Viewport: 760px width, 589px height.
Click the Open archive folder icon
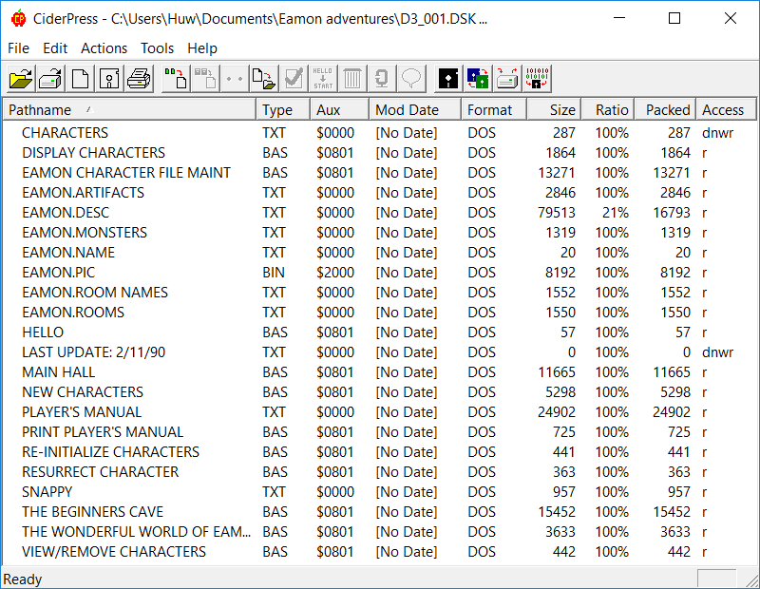tap(21, 78)
